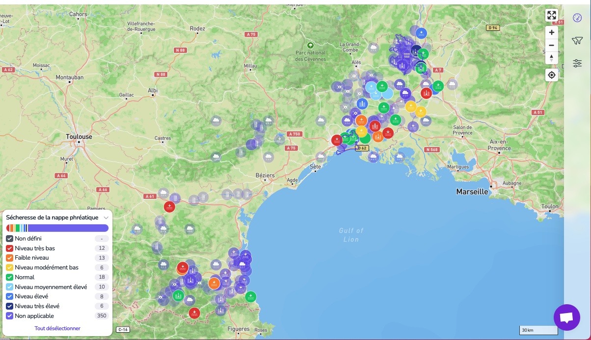This screenshot has height=340, width=591.
Task: Click the 13 count next to Faible niveau
Action: pos(102,258)
